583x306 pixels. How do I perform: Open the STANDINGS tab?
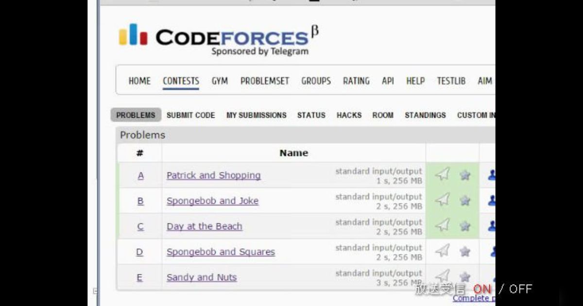coord(425,115)
